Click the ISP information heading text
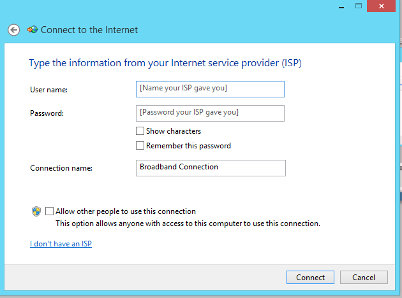402x298 pixels. [x=165, y=63]
